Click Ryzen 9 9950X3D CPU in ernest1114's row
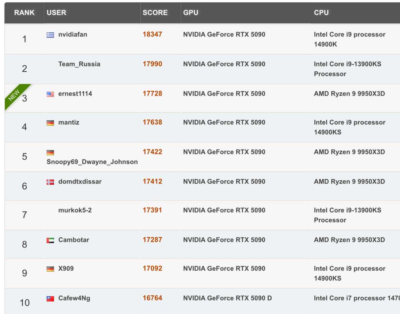400x314 pixels. [349, 94]
